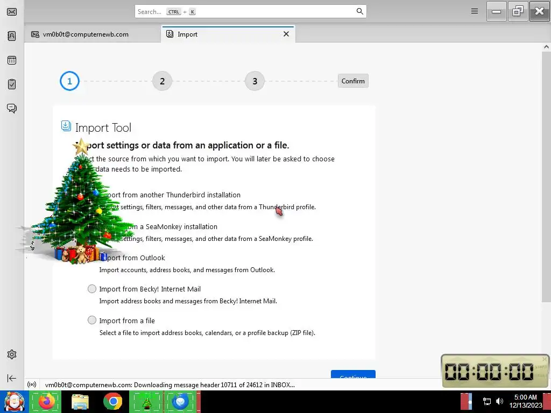Go to step 3 of import wizard
Viewport: 551px width, 413px height.
tap(255, 81)
